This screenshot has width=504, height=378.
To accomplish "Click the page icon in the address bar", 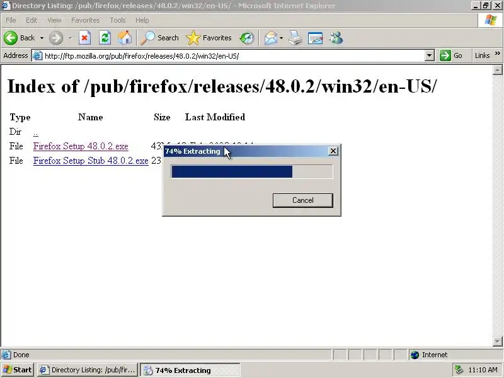I will [38, 55].
